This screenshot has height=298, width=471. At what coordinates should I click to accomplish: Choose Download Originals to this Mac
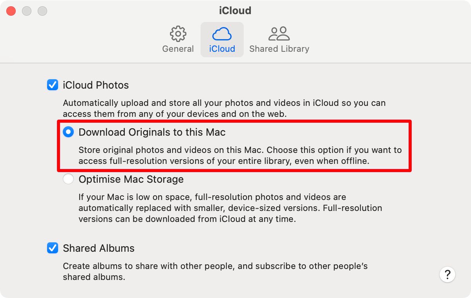(x=68, y=132)
